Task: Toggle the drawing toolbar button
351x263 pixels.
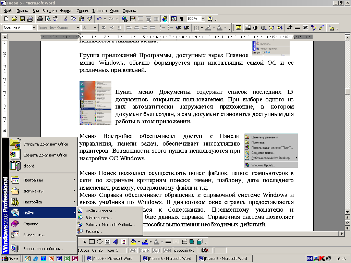Action: [164, 19]
